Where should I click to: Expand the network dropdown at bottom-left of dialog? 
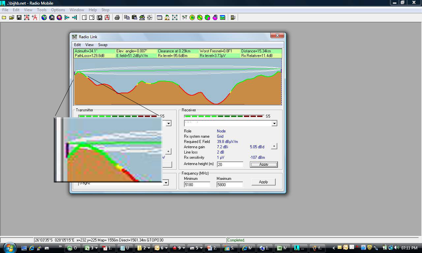(x=166, y=183)
